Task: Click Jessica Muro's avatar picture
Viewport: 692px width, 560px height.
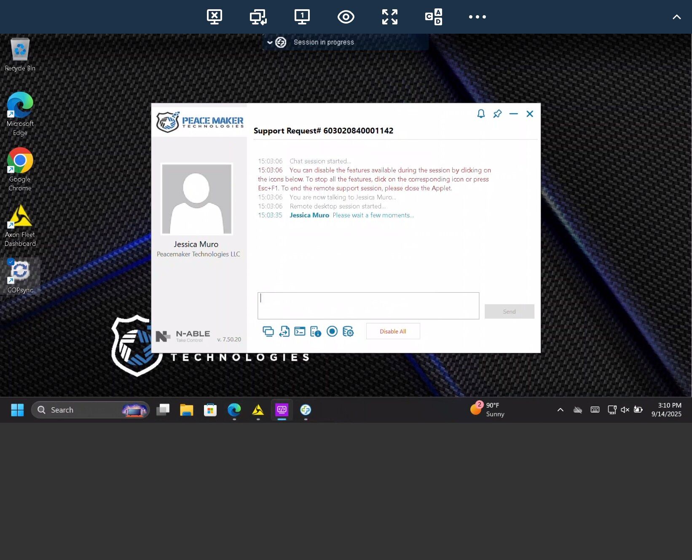Action: pyautogui.click(x=197, y=199)
